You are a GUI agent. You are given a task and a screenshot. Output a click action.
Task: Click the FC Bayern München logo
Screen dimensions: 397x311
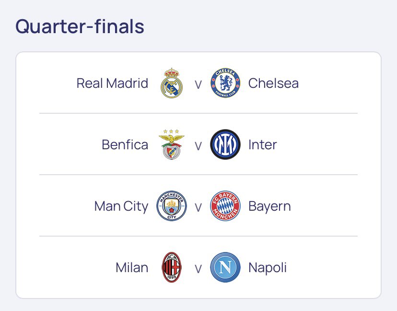[x=225, y=206]
